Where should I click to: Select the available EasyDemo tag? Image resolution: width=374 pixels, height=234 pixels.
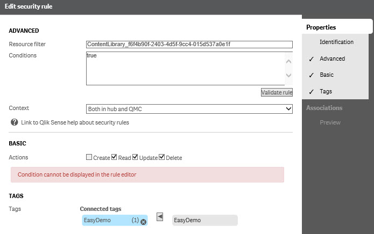[204, 220]
